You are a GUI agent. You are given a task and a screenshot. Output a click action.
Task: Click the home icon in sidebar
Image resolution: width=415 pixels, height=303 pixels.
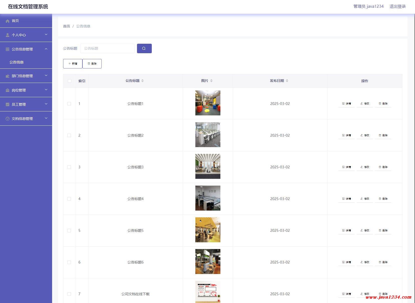[8, 21]
